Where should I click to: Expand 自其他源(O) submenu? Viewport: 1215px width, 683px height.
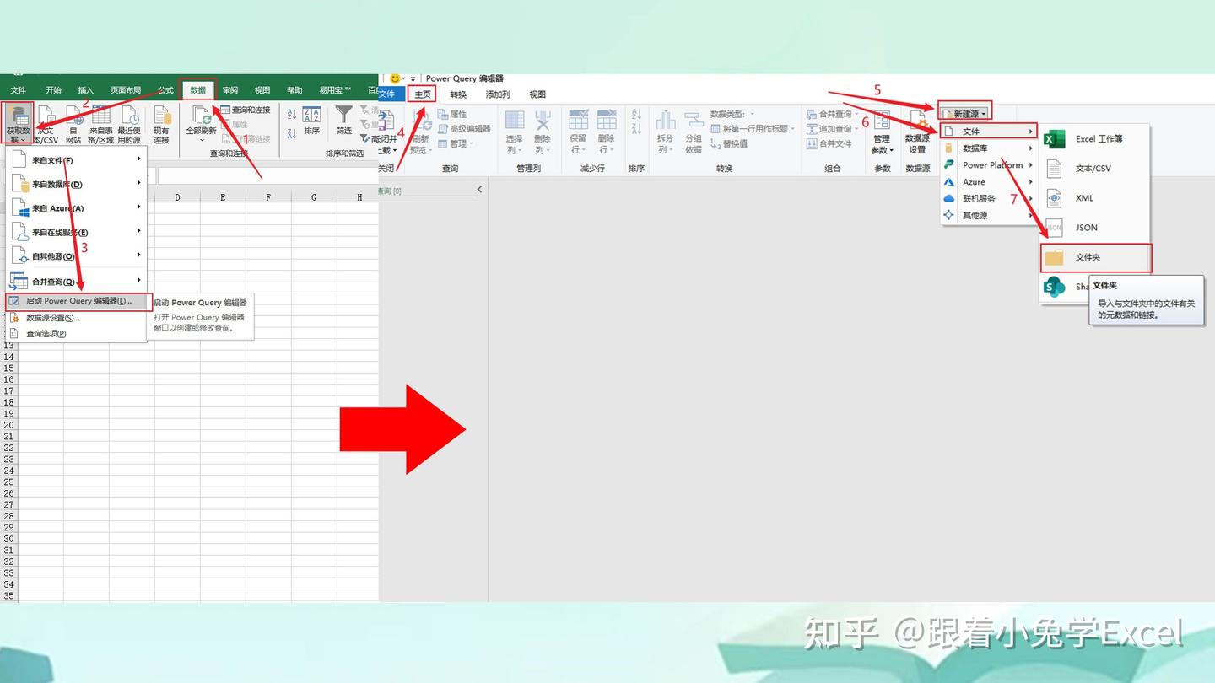(77, 256)
